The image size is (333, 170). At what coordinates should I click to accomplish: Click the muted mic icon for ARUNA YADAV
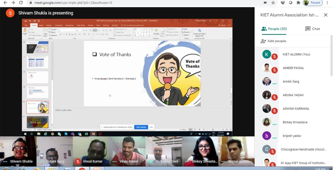[x=275, y=98]
